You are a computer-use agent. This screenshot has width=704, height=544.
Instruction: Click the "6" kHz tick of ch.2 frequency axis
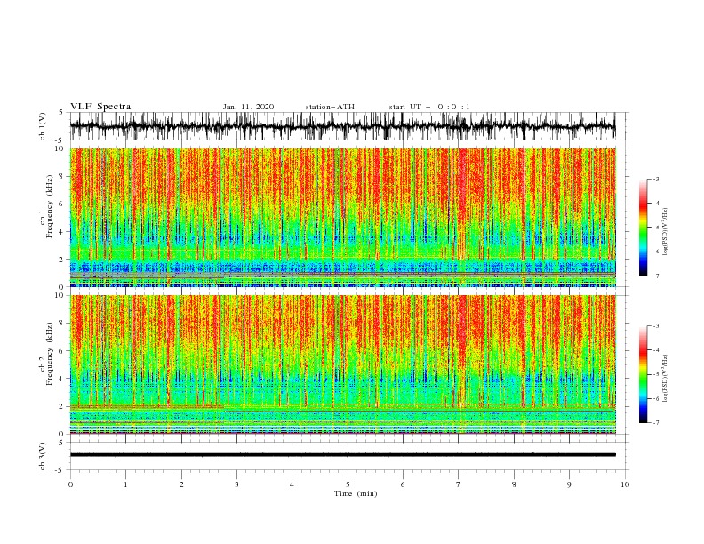tap(61, 351)
